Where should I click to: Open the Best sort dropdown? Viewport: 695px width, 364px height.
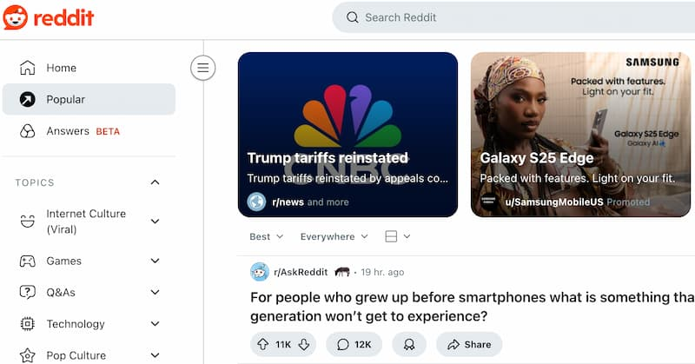pyautogui.click(x=266, y=236)
